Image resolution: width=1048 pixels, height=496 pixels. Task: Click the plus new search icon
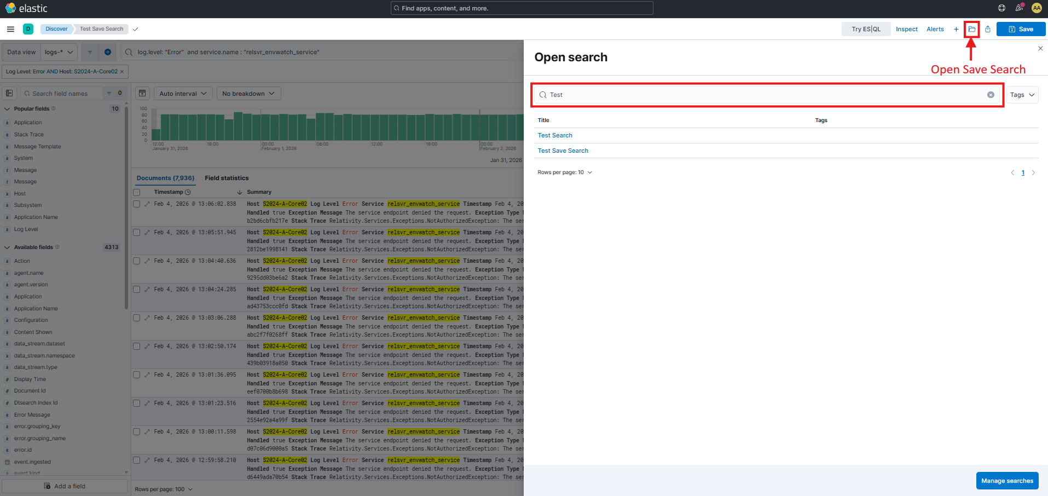point(956,29)
